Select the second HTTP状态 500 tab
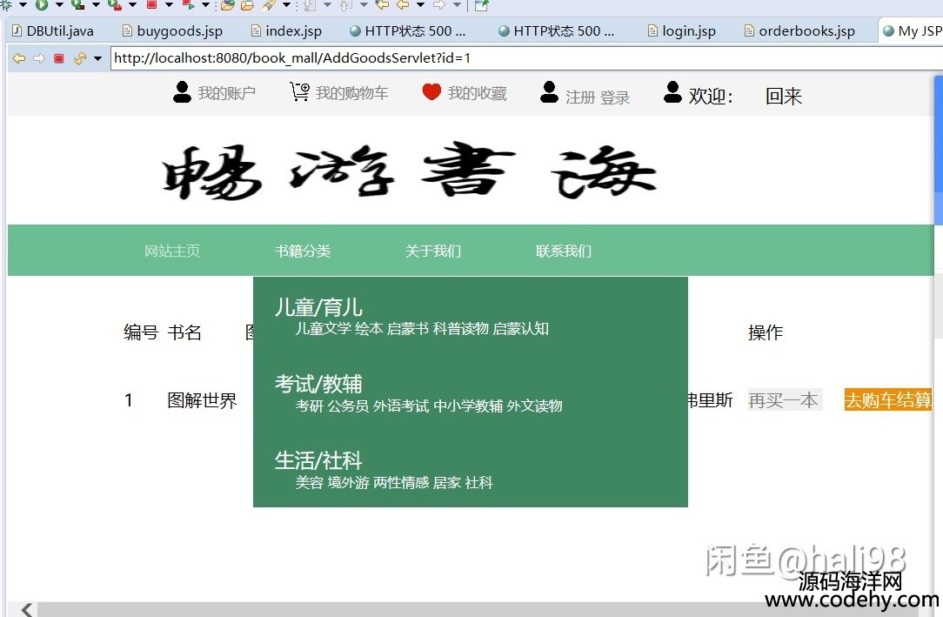943x617 pixels. point(556,30)
